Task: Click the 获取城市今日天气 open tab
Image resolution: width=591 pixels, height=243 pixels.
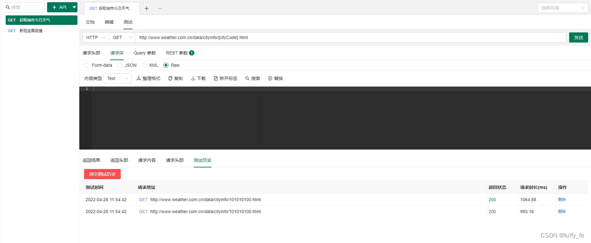Action: point(112,8)
